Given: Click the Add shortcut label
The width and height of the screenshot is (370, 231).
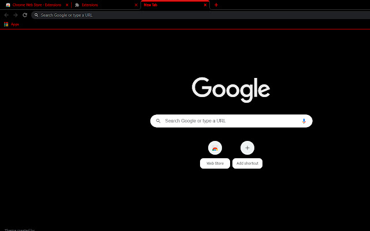Looking at the screenshot, I should pos(247,163).
